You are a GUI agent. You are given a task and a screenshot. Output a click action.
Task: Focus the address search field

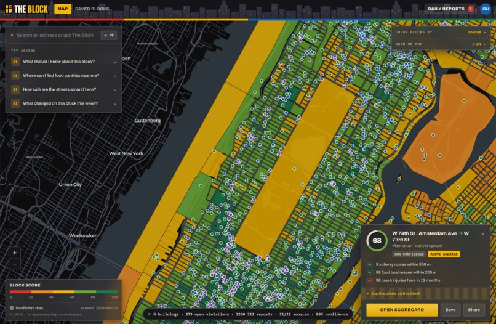[55, 36]
